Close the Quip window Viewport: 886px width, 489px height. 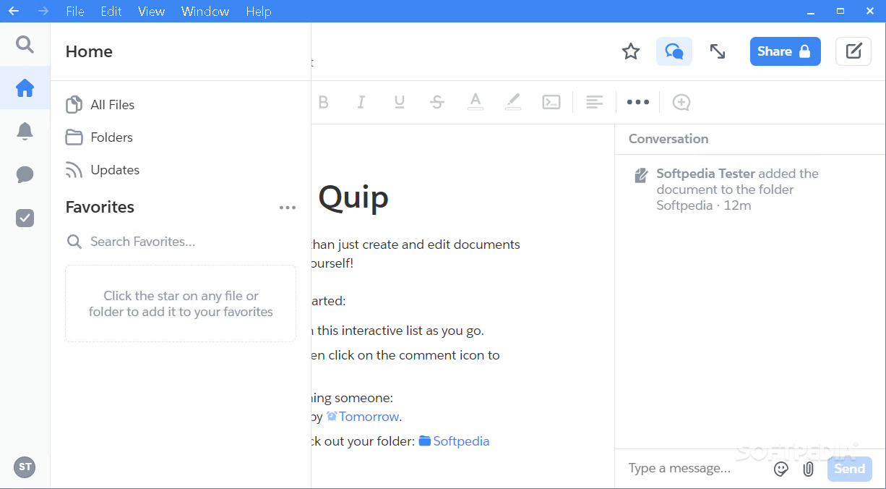point(871,11)
